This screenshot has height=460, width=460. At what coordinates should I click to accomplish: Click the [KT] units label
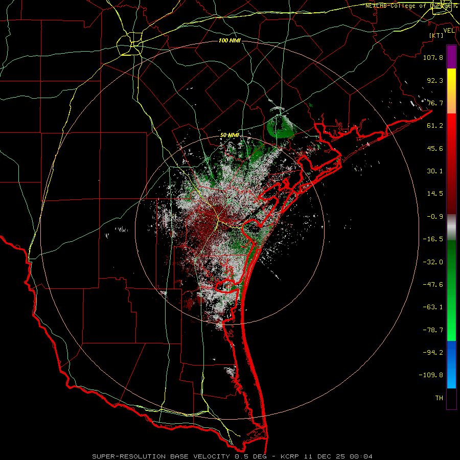(x=436, y=35)
